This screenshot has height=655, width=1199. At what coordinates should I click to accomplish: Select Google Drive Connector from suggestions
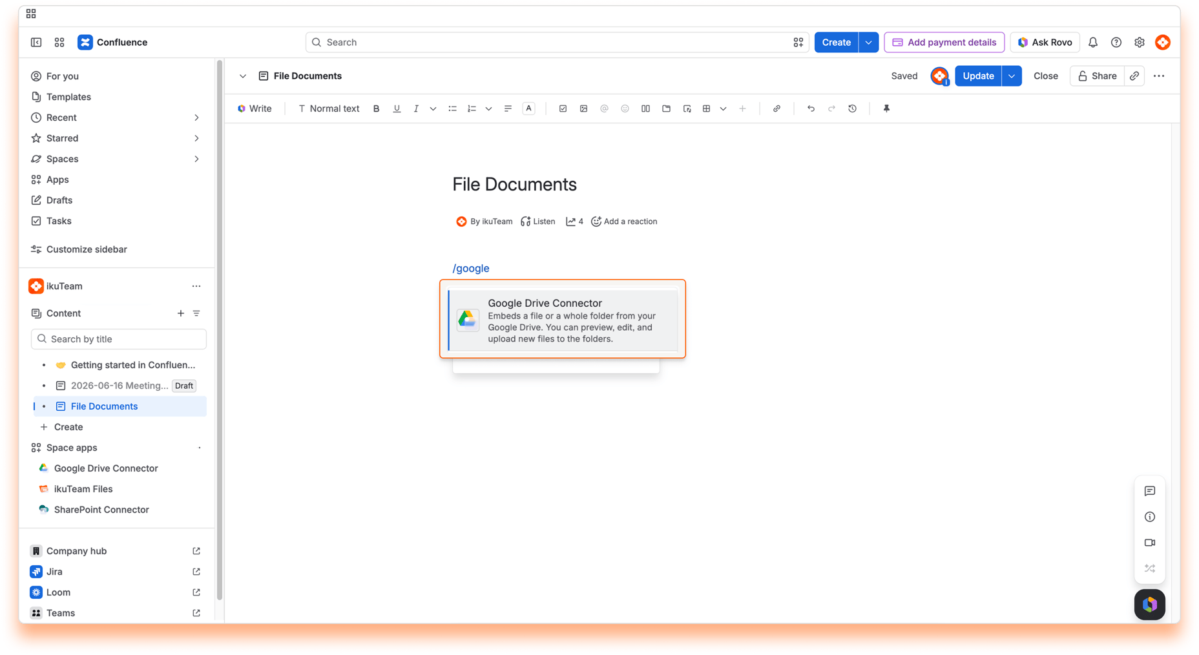coord(563,320)
